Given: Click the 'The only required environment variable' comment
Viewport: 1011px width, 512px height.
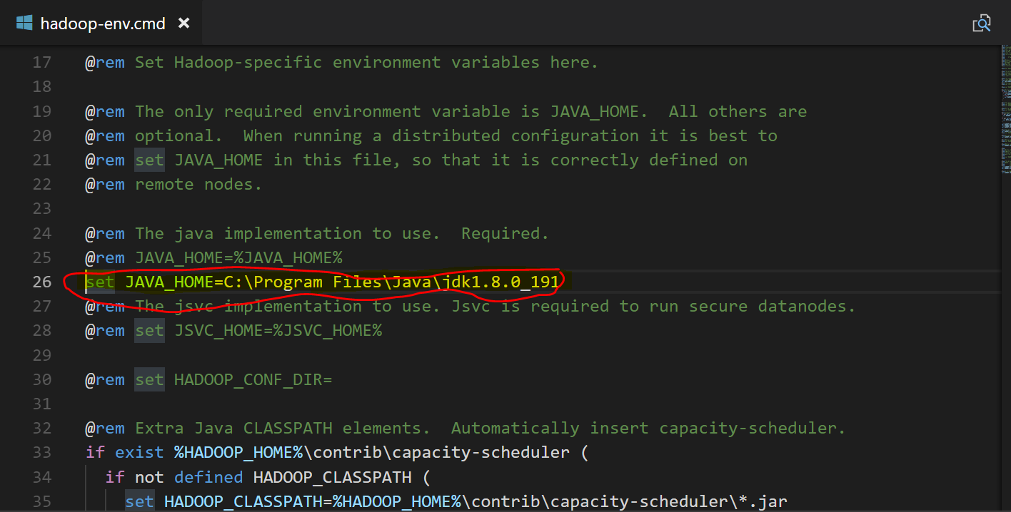Looking at the screenshot, I should pos(446,111).
